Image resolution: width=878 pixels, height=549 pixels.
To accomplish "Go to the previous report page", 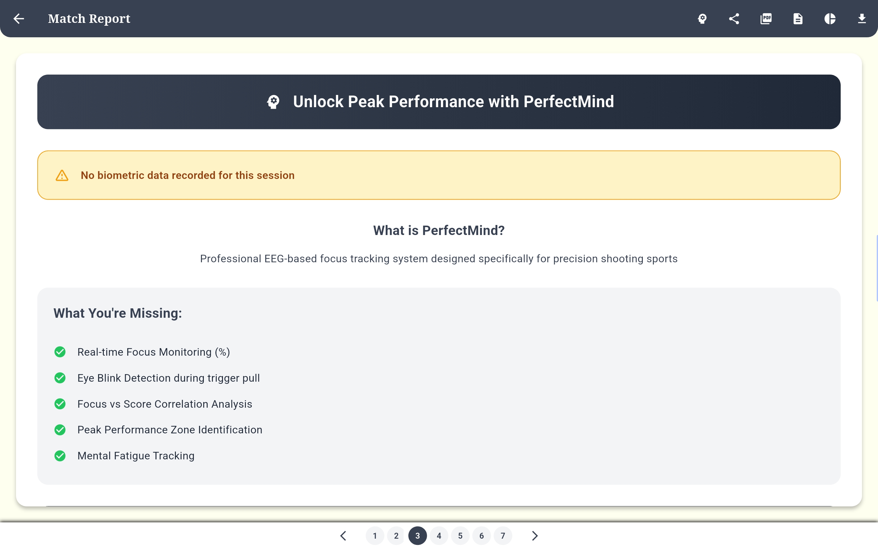I will pyautogui.click(x=343, y=536).
